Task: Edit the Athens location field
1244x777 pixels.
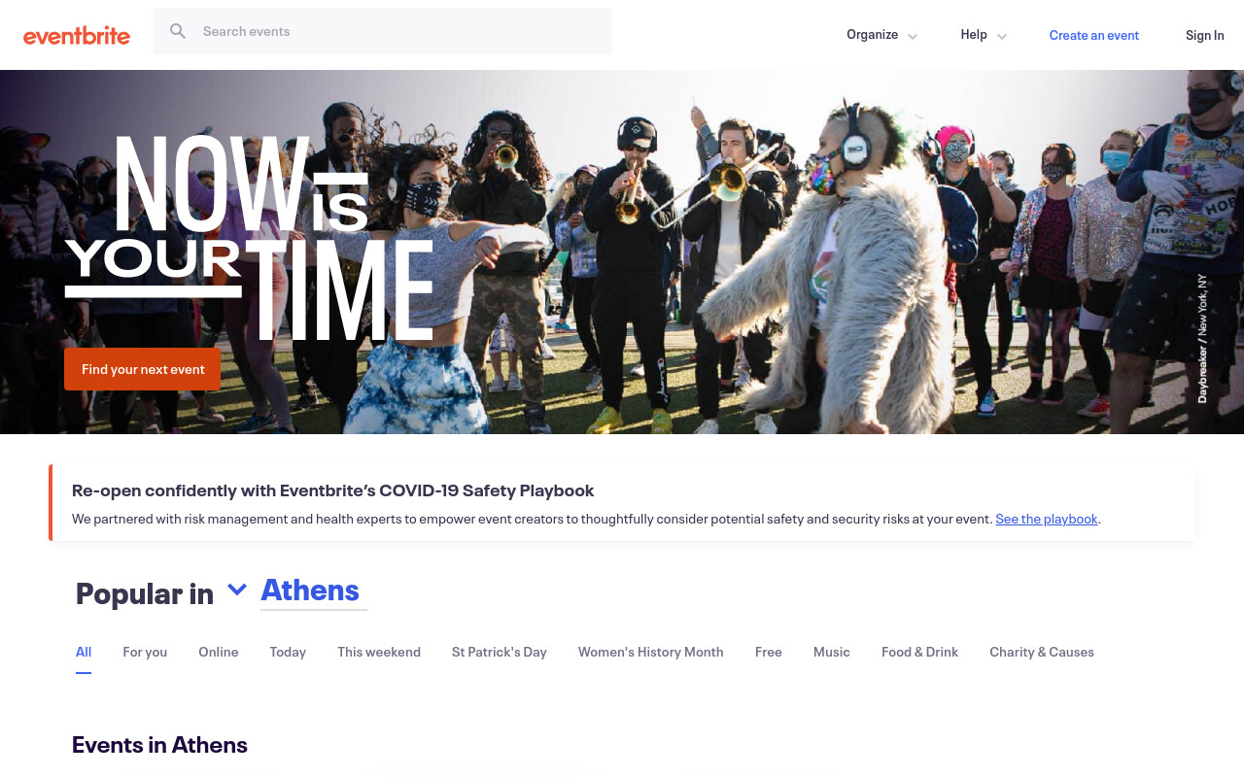Action: [x=313, y=591]
